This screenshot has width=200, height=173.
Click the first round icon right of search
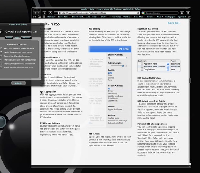pos(182,13)
